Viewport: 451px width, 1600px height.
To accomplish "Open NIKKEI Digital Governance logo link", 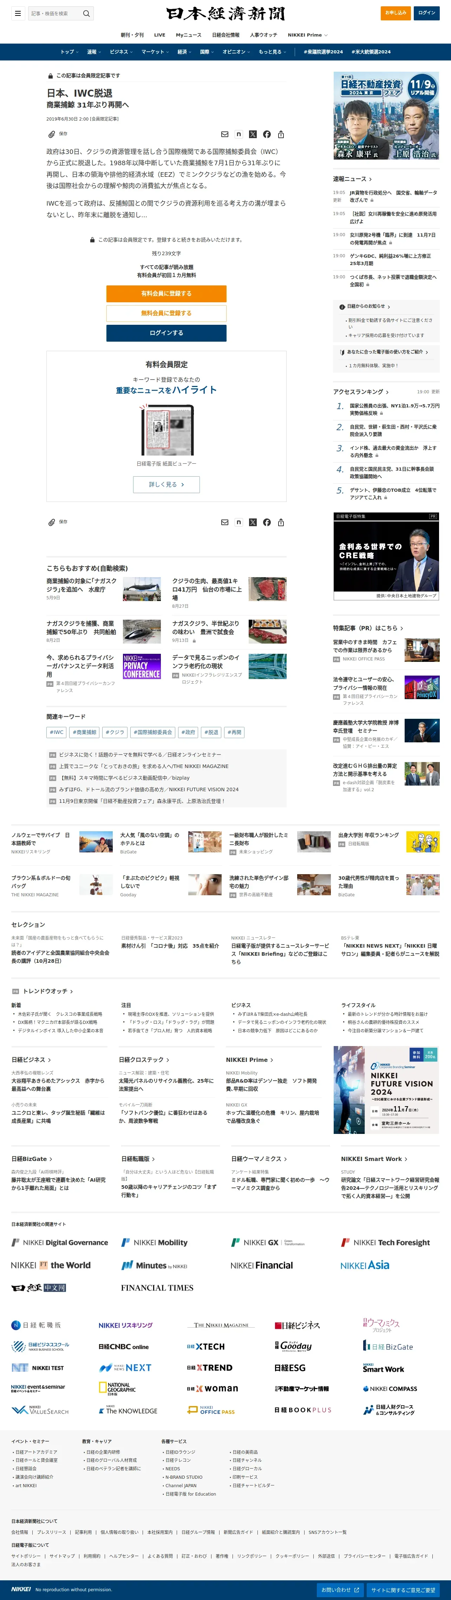I will coord(60,1242).
